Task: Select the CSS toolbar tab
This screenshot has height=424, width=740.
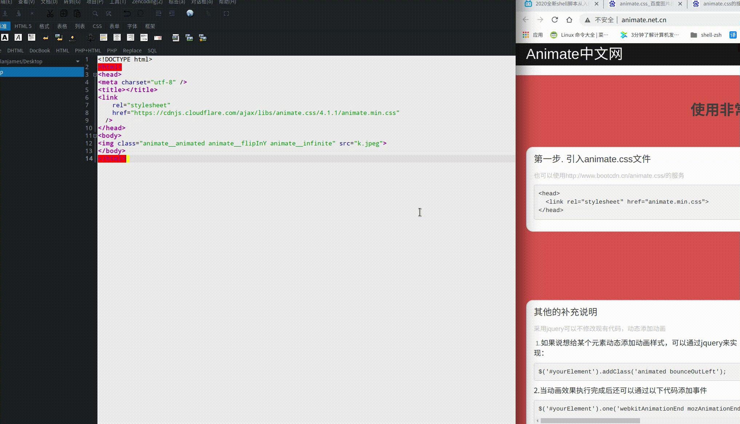Action: pos(97,26)
